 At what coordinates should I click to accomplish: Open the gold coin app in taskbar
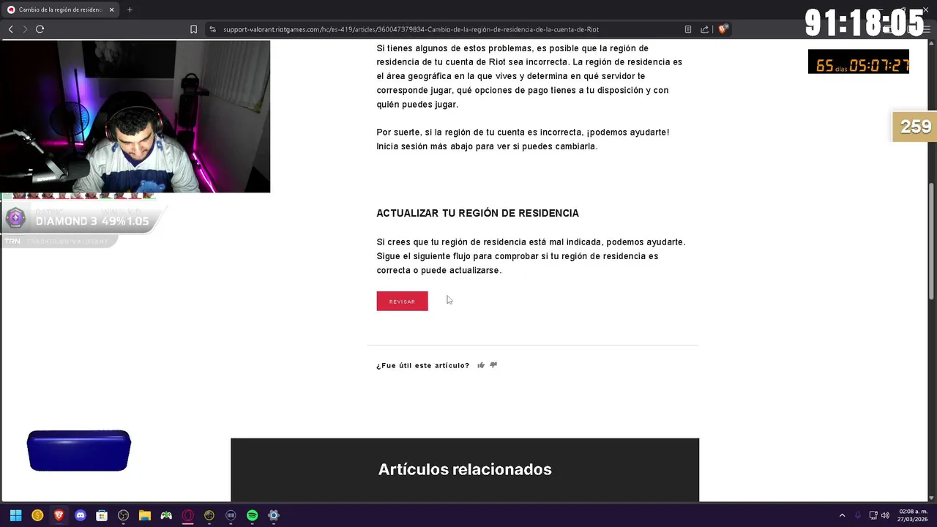click(x=37, y=515)
